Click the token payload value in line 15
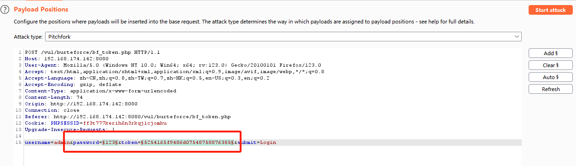The image size is (576, 166). [x=188, y=143]
